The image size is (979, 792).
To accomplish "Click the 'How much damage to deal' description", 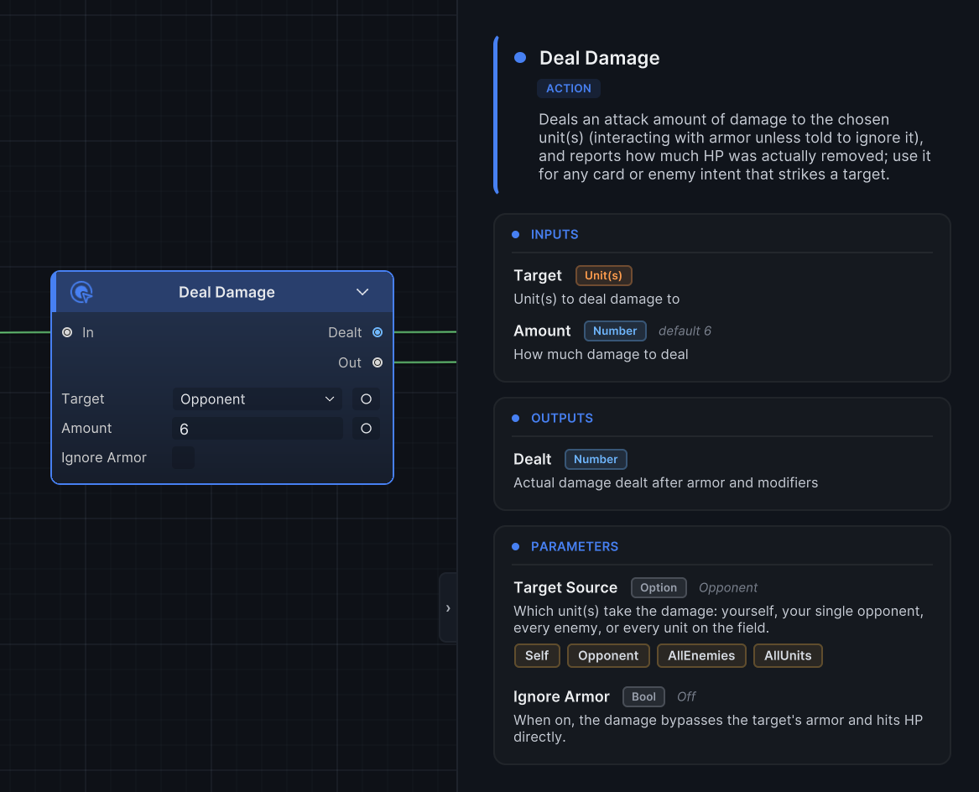I will pos(601,354).
